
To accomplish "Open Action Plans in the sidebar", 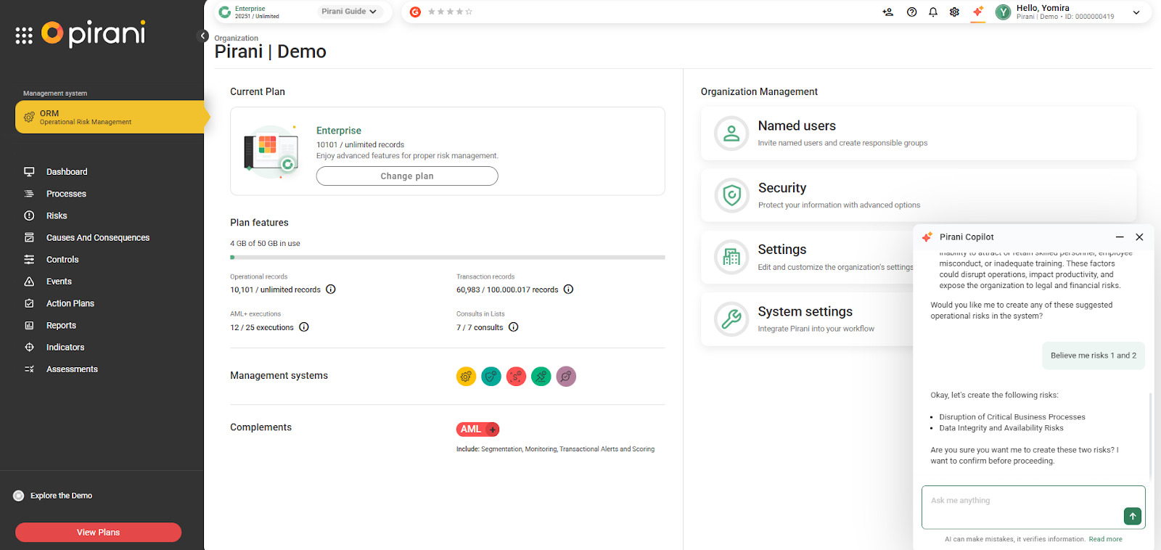I will pyautogui.click(x=70, y=303).
